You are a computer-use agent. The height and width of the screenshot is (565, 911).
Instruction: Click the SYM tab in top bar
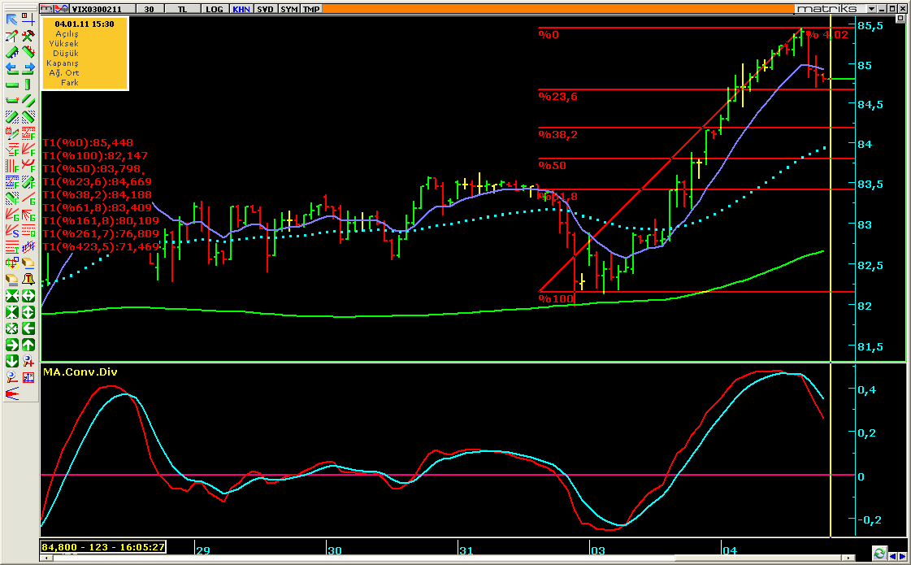coord(288,9)
